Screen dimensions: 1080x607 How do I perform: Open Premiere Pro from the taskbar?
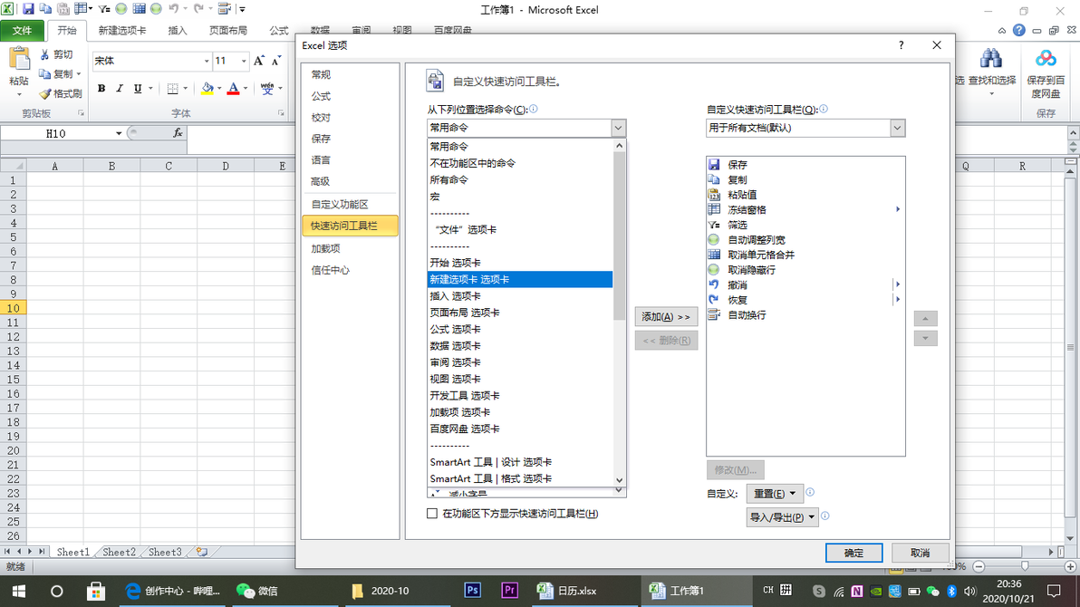(x=510, y=591)
